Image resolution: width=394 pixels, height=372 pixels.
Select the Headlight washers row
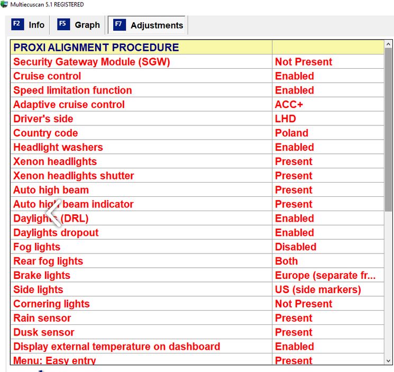58,148
